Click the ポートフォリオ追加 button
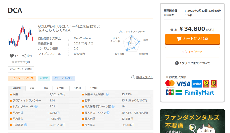Viewport: 230px width, 133px height. point(21,69)
